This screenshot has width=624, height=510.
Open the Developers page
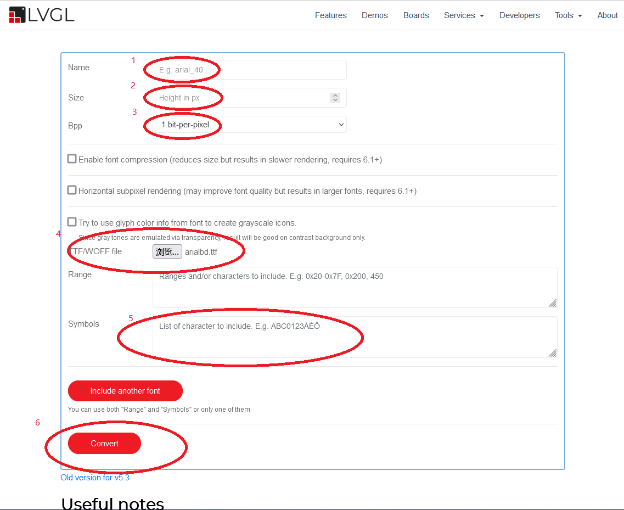pos(519,15)
